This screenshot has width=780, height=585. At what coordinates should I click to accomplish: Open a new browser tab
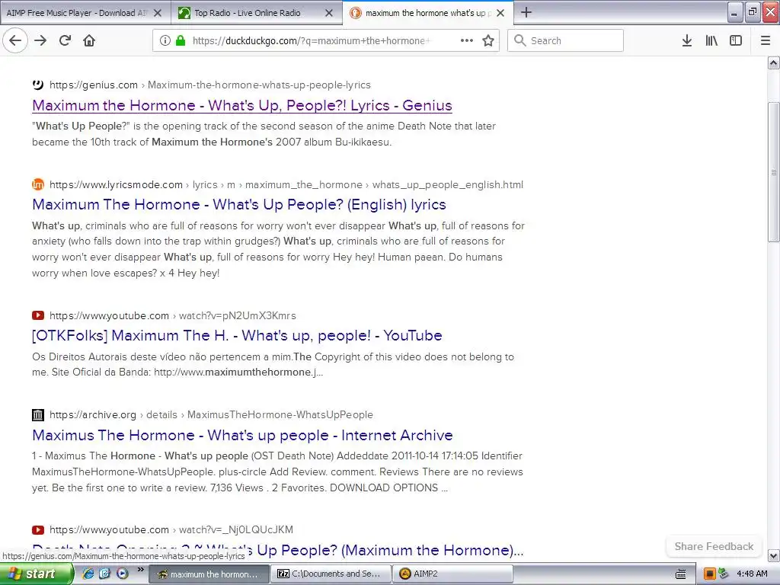point(526,12)
